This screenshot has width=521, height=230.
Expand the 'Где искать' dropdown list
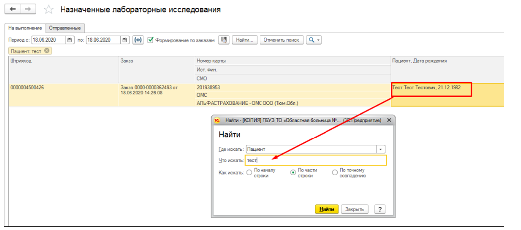click(x=381, y=149)
